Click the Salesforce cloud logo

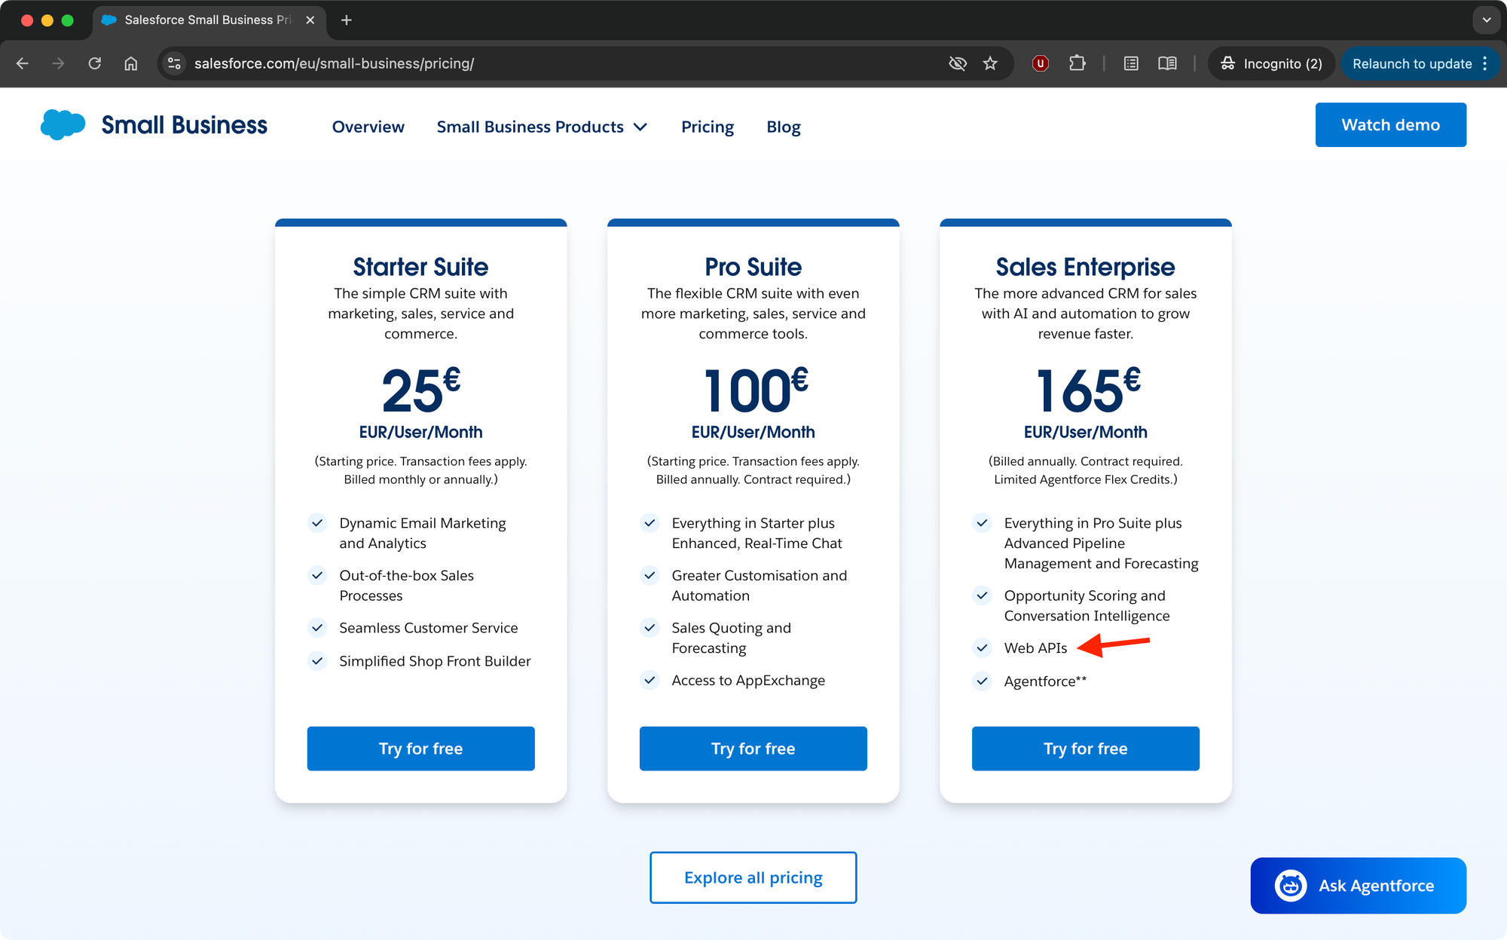(x=63, y=124)
